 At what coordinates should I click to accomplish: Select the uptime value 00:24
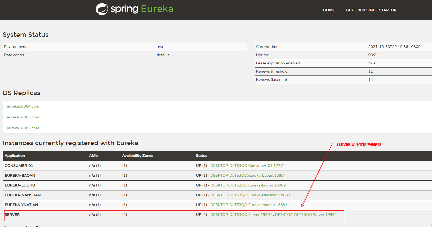(x=373, y=55)
